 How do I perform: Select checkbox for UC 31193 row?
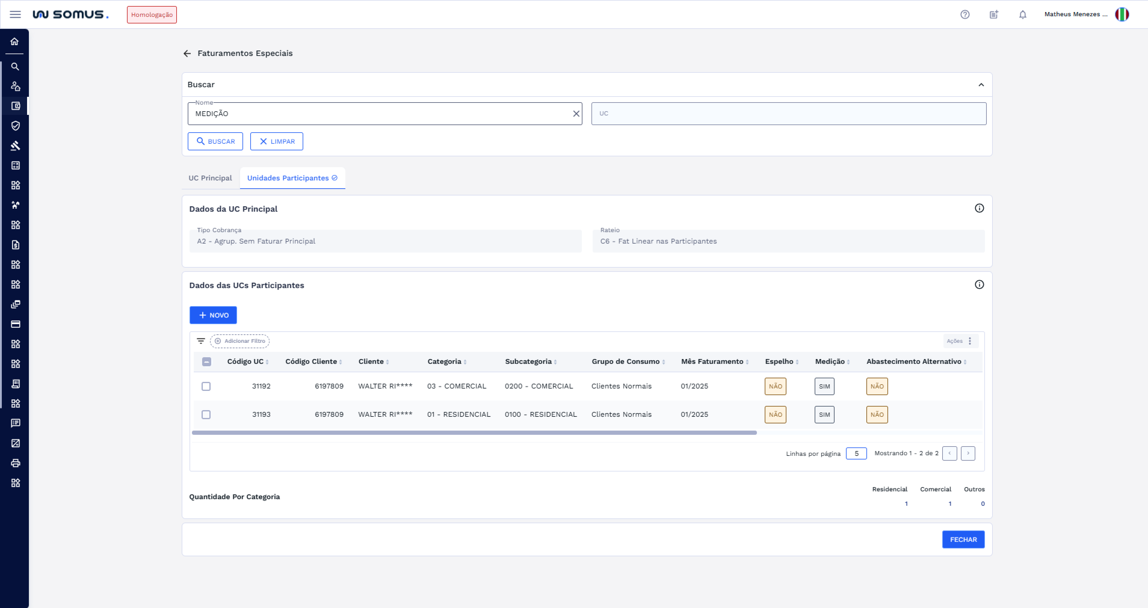(206, 415)
